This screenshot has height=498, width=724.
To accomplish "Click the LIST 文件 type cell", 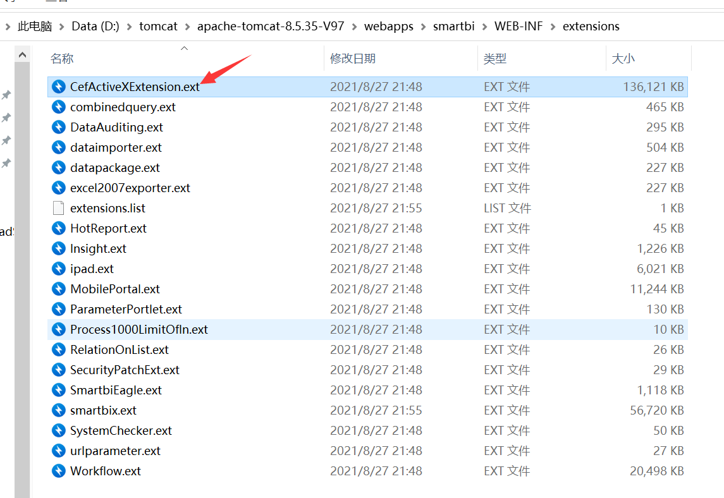I will tap(508, 208).
